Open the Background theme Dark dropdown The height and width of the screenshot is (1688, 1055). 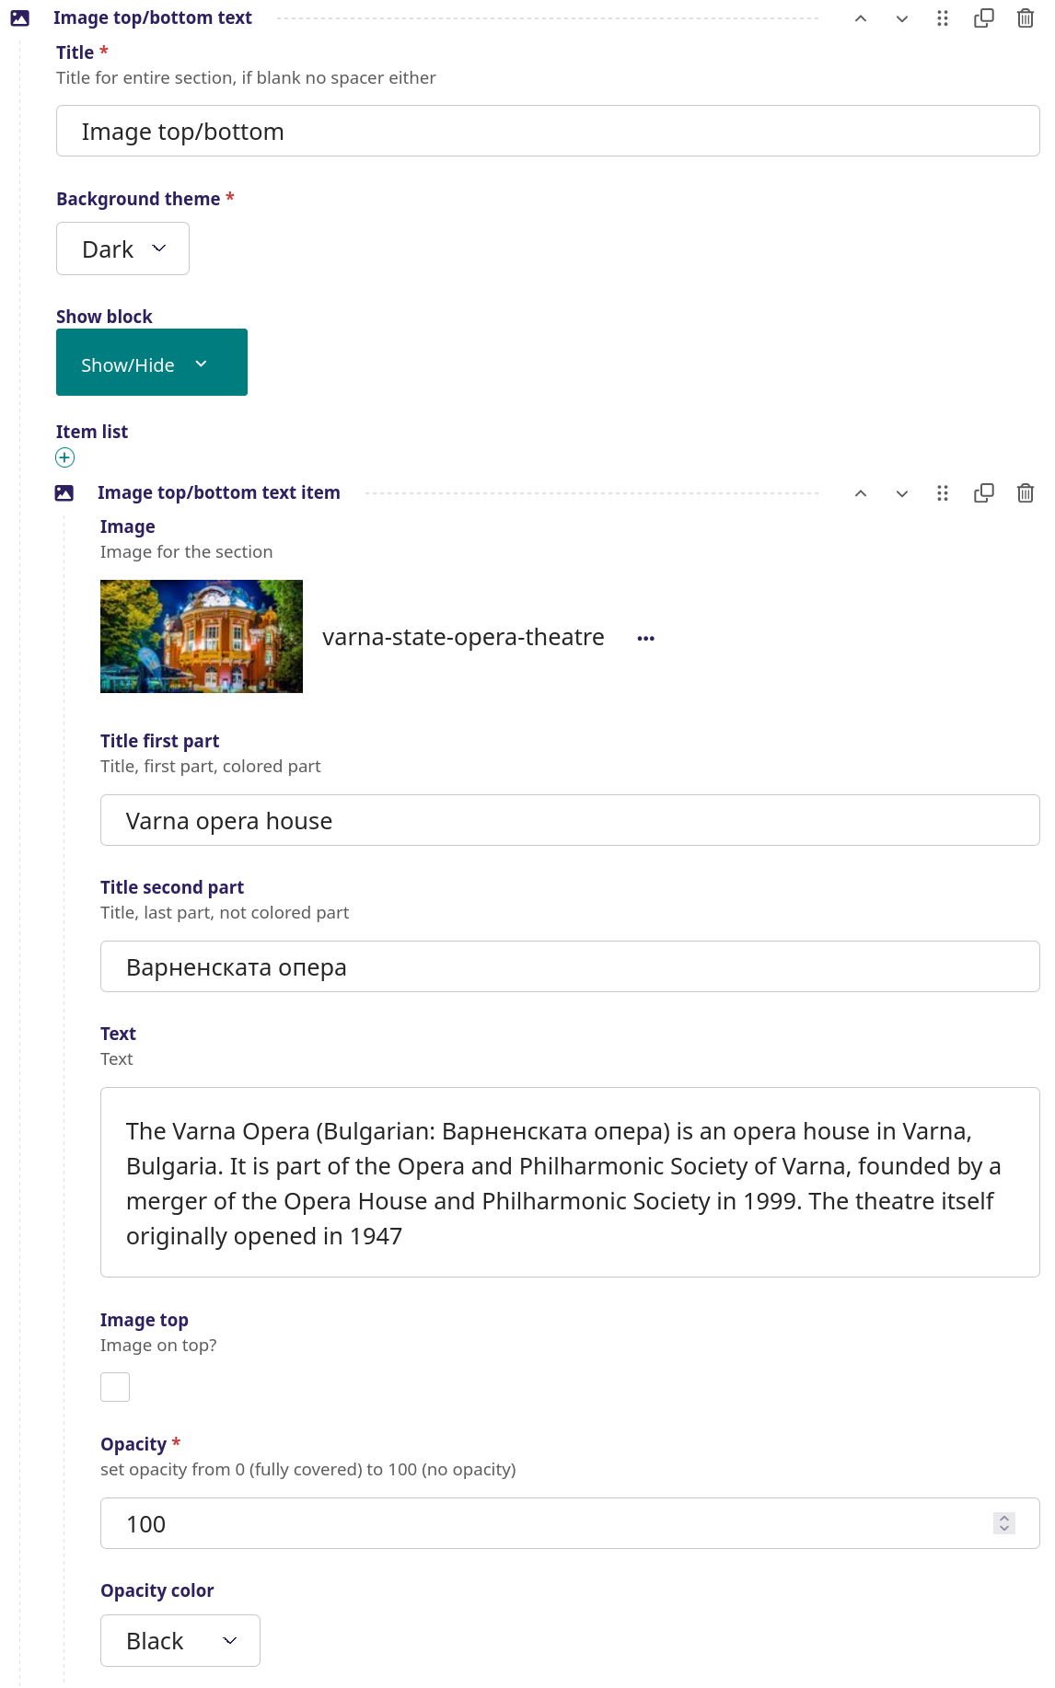point(122,249)
